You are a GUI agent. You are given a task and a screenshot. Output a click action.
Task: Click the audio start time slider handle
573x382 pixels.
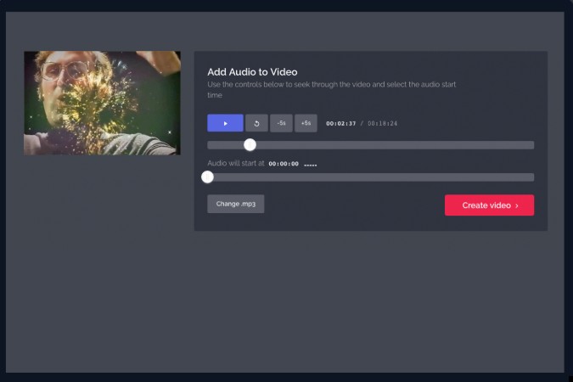208,177
